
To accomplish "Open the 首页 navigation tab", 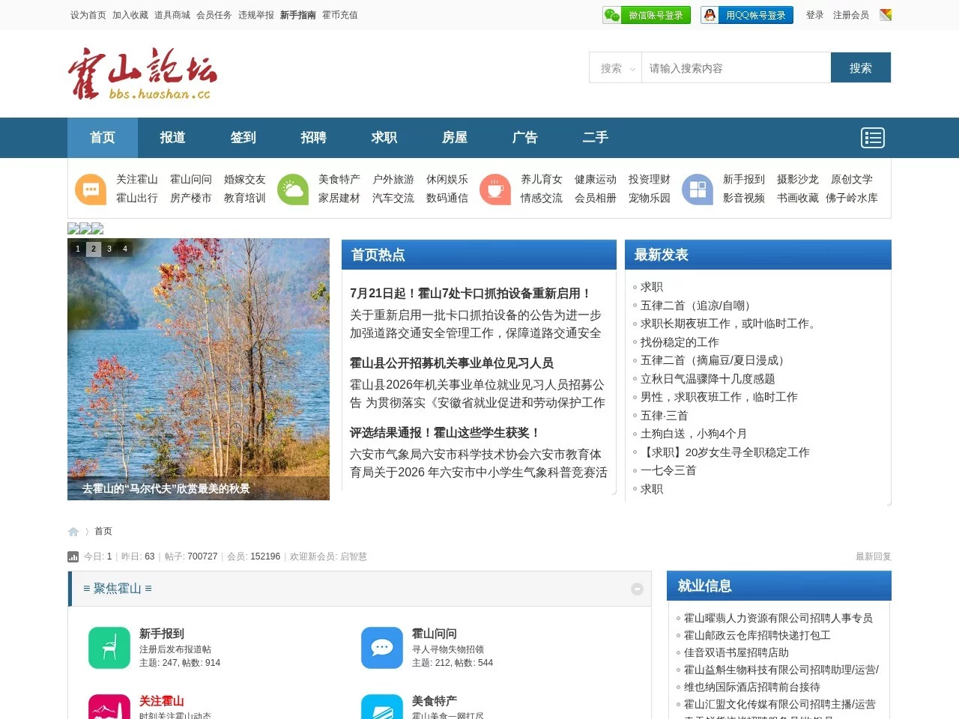I will (x=103, y=138).
